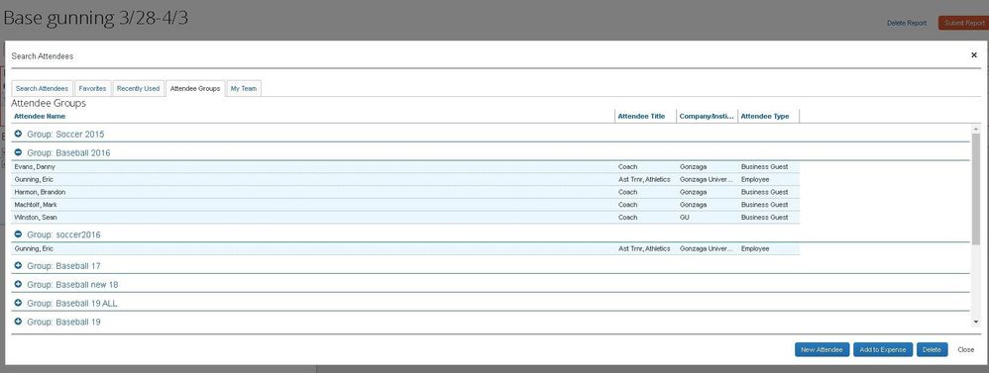Click the Delete button
The height and width of the screenshot is (373, 989).
[x=932, y=349]
